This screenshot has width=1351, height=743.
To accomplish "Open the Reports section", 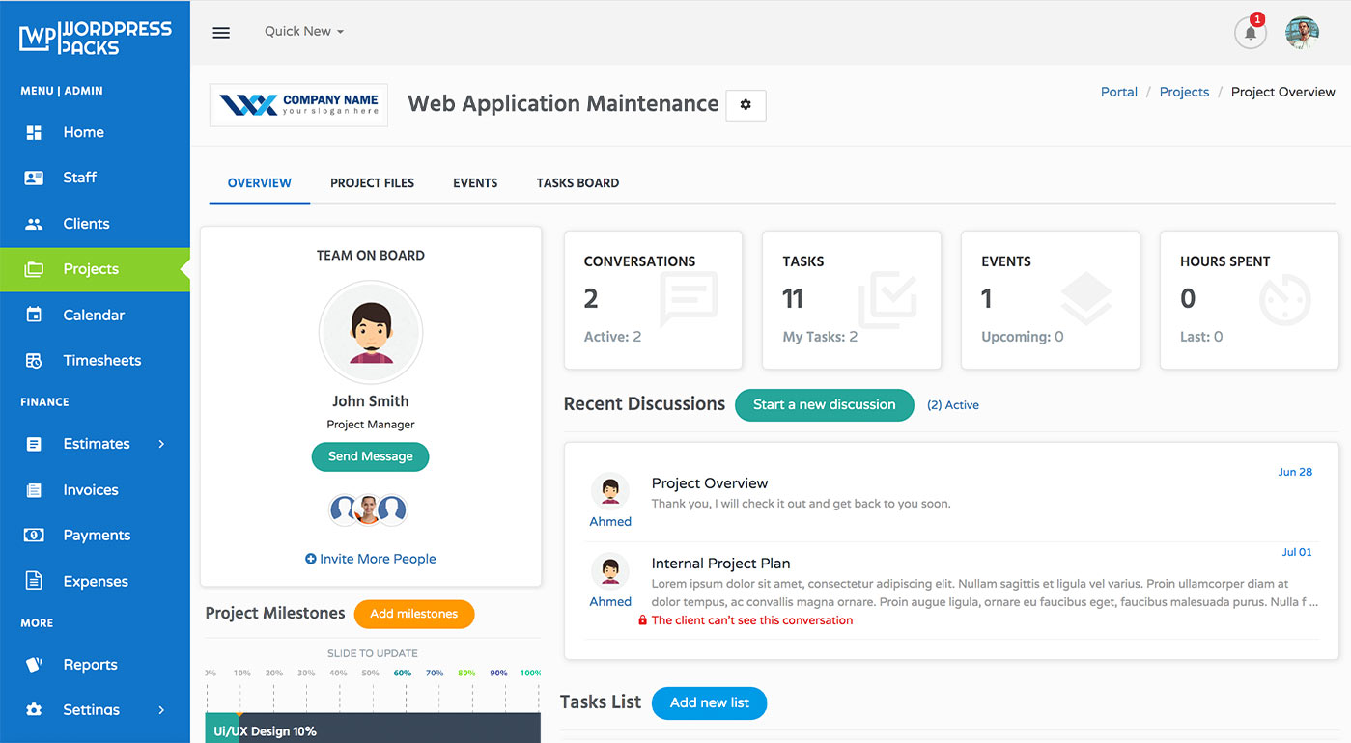I will [91, 664].
